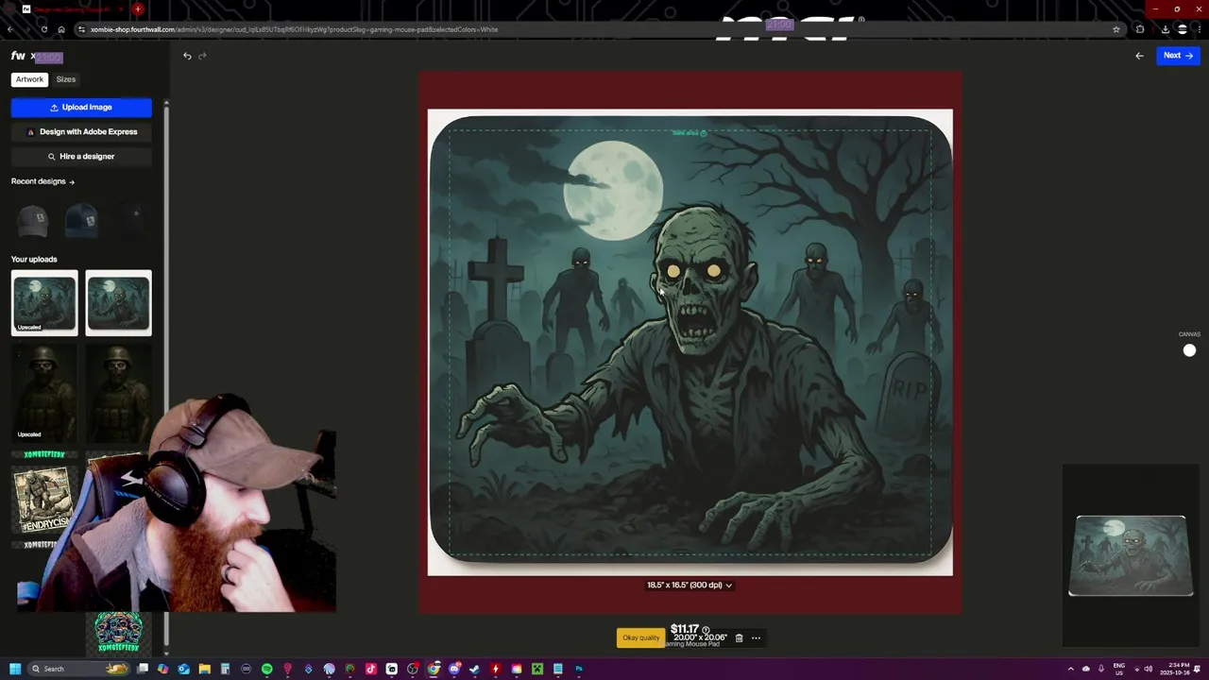
Task: Open Calculator from the taskbar
Action: click(x=226, y=669)
